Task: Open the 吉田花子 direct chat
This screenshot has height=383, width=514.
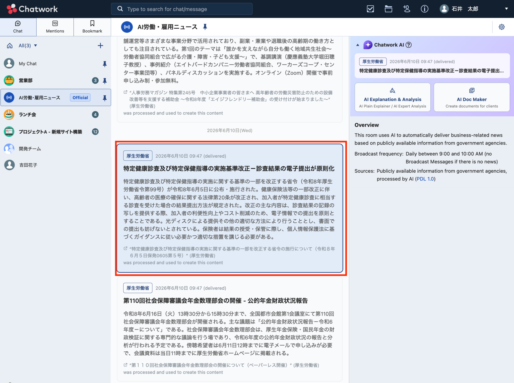Action: tap(55, 165)
